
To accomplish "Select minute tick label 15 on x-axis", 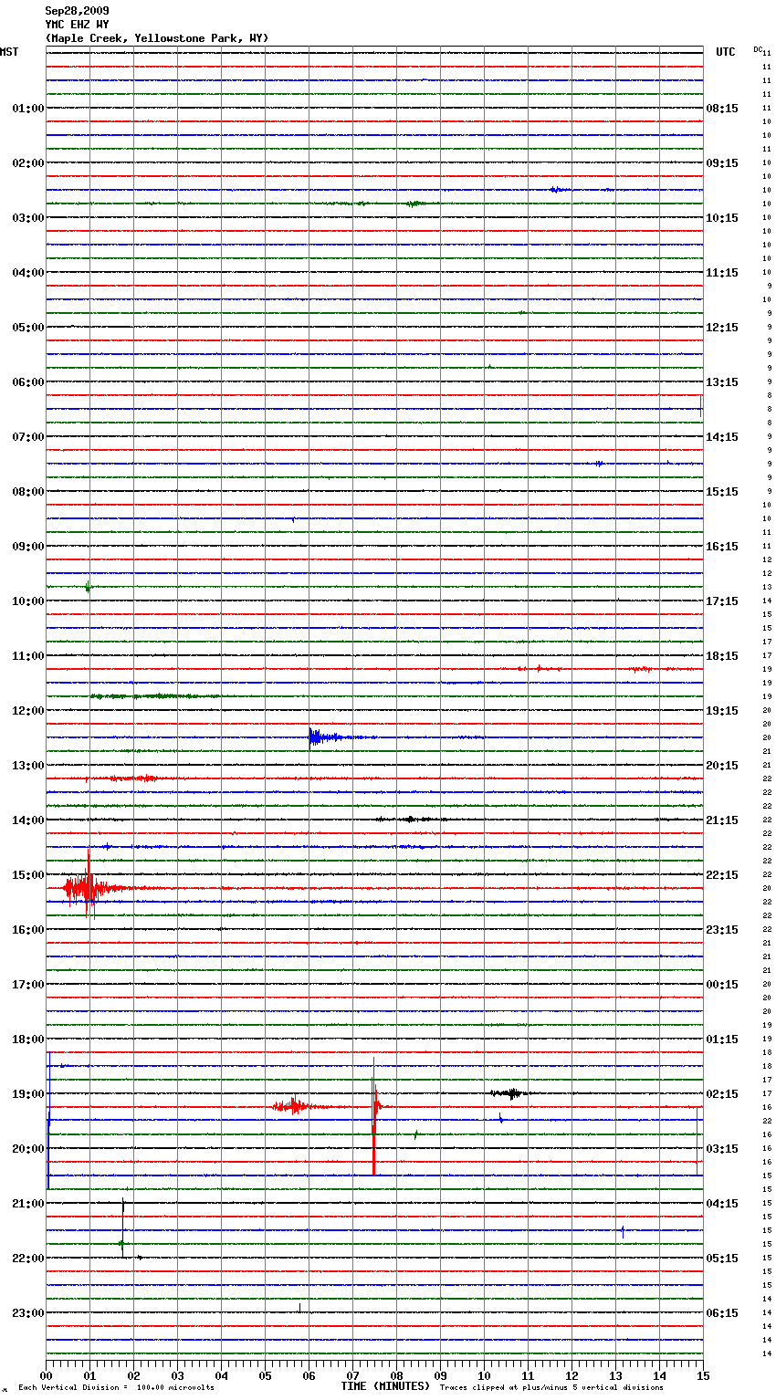I will point(703,1375).
